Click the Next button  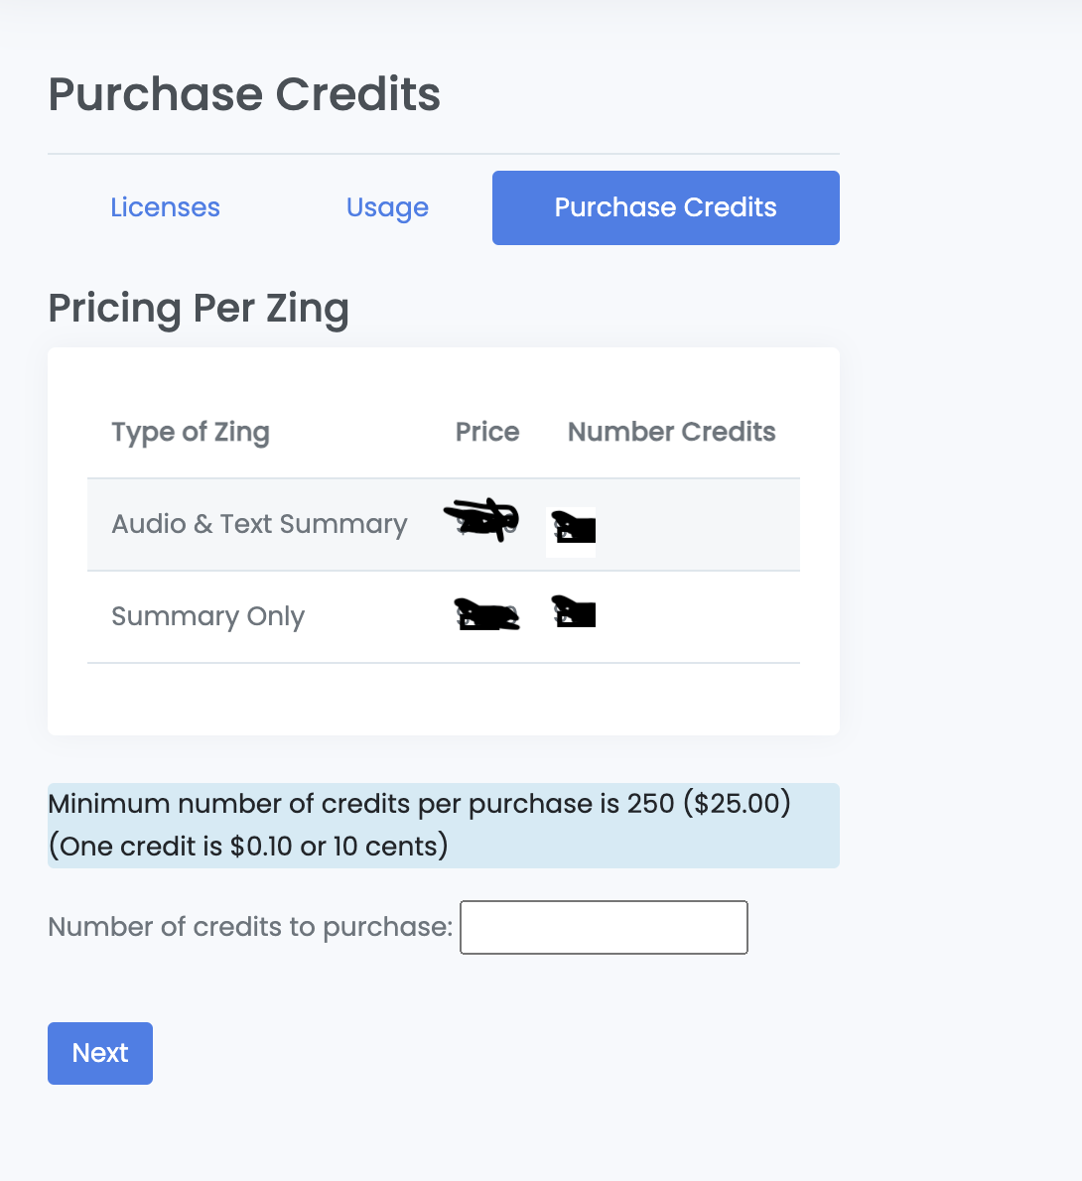coord(100,1053)
